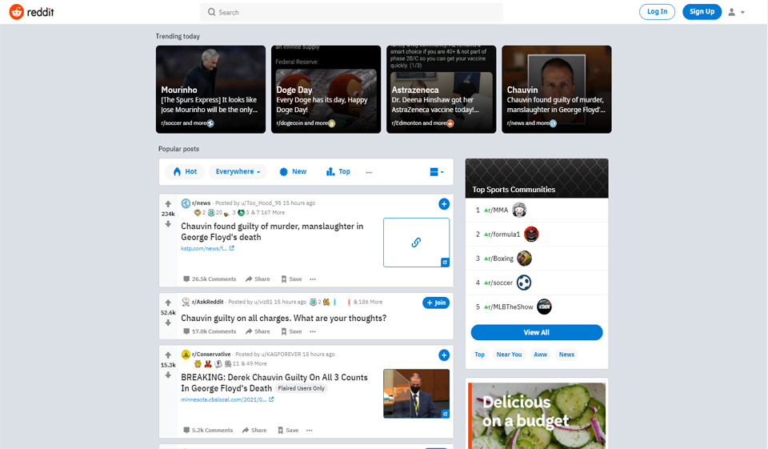The height and width of the screenshot is (449, 768).
Task: Click the r/news subreddit avatar icon
Action: pyautogui.click(x=186, y=203)
